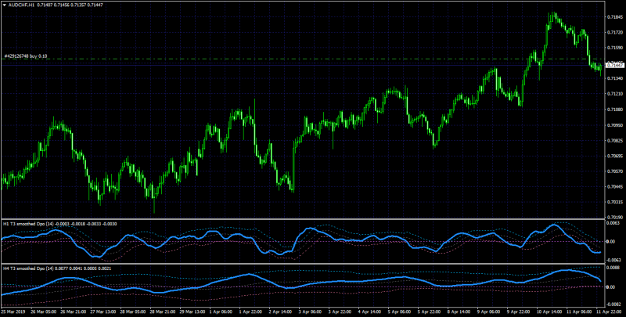This screenshot has height=317, width=626.
Task: Click the 0.70315 price axis label
Action: tap(615, 202)
